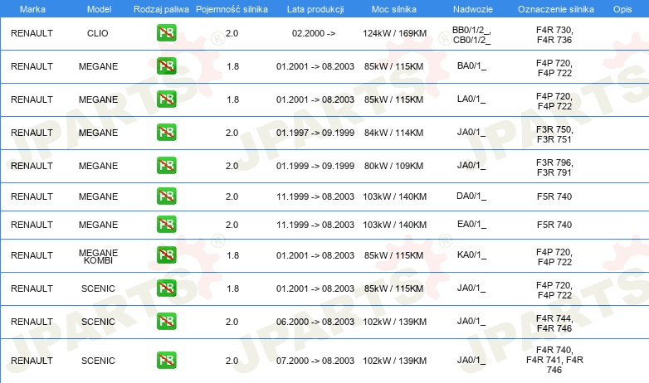Click the Rodzaj paliwa column header
The width and height of the screenshot is (649, 383).
pyautogui.click(x=161, y=9)
